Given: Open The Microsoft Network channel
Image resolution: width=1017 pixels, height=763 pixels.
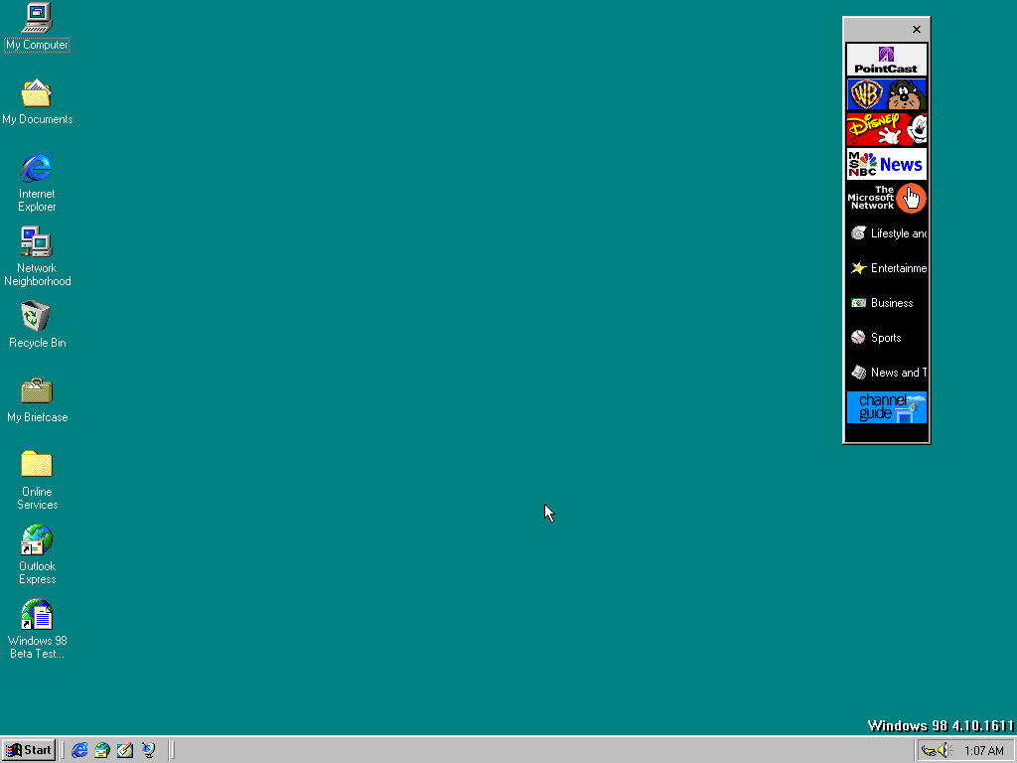Looking at the screenshot, I should click(x=887, y=199).
